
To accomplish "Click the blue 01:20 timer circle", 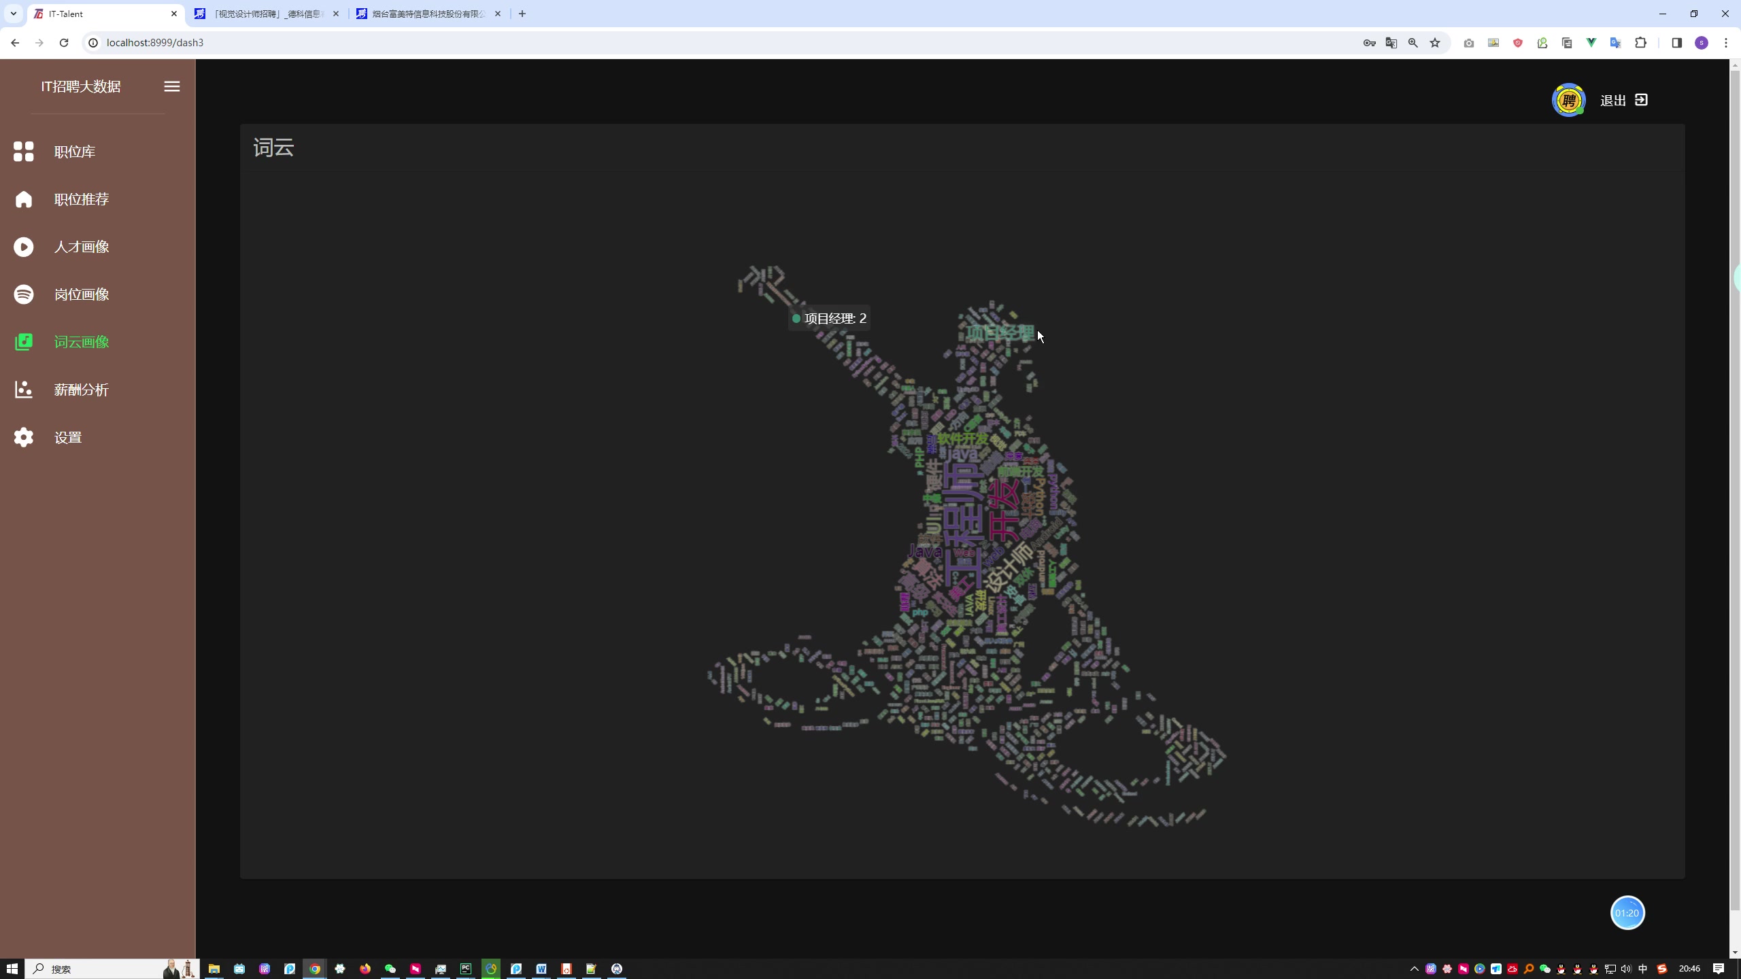I will [1627, 913].
